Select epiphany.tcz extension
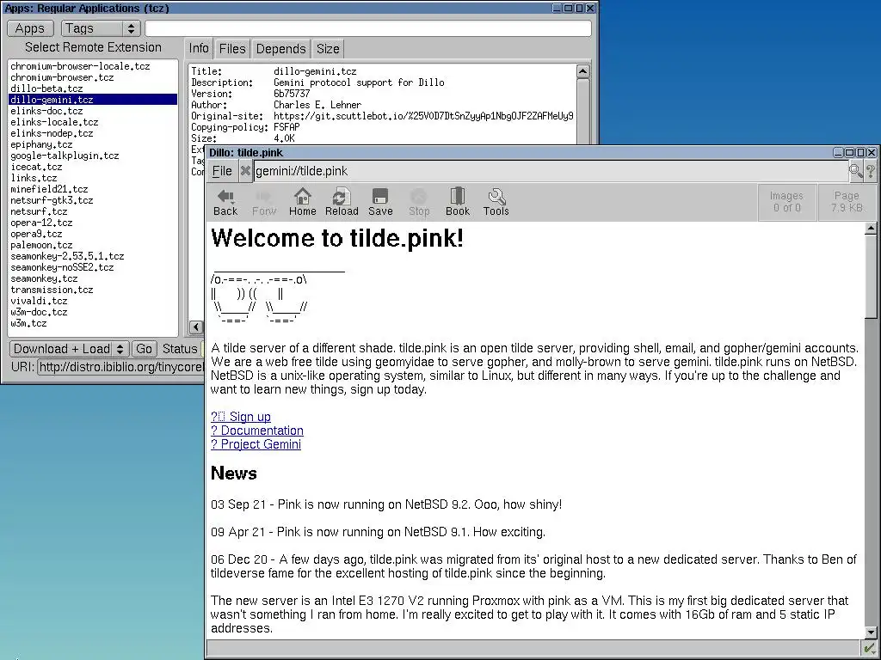 coord(93,144)
